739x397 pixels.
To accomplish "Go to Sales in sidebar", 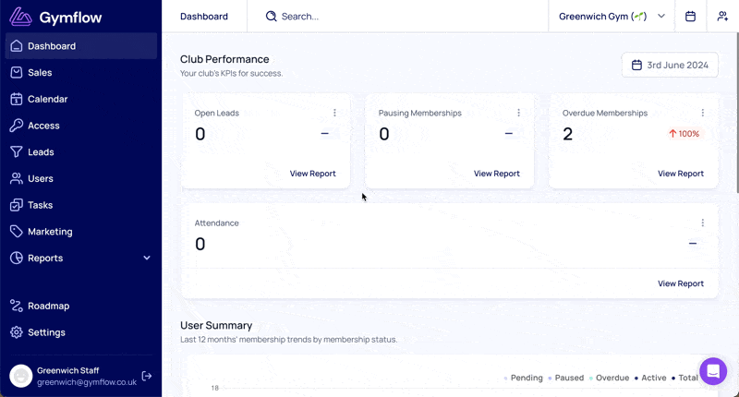I will pyautogui.click(x=40, y=72).
